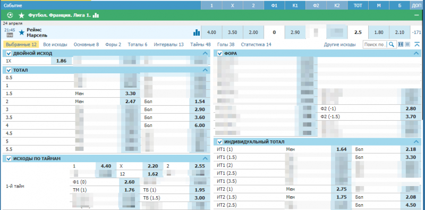Collapse the league with minus in green bar
The height and width of the screenshot is (210, 425).
416,15
